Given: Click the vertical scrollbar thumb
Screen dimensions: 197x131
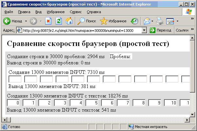Looking at the screenshot, I should point(192,66).
